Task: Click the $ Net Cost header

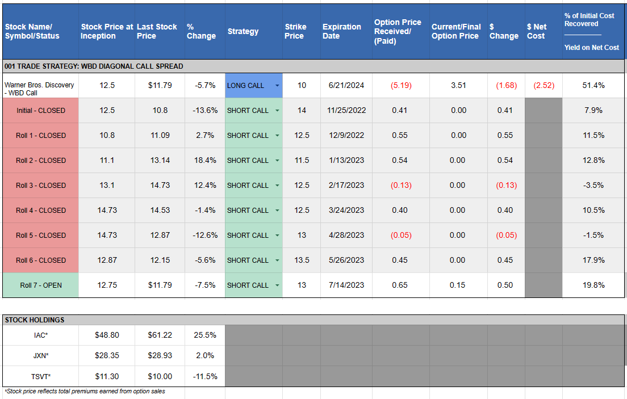Action: (x=544, y=32)
